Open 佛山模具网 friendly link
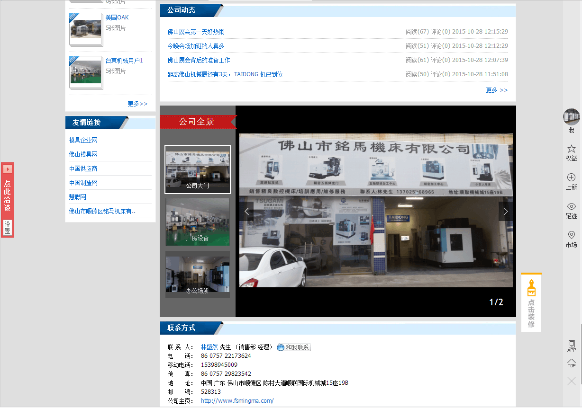This screenshot has width=582, height=408. (83, 154)
